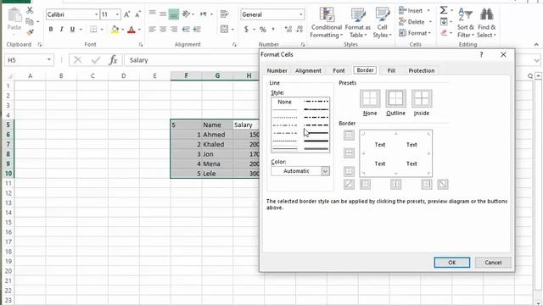Switch to the Alignment tab

pos(308,70)
